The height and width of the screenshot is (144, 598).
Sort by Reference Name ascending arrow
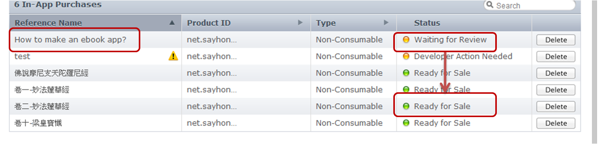[172, 23]
